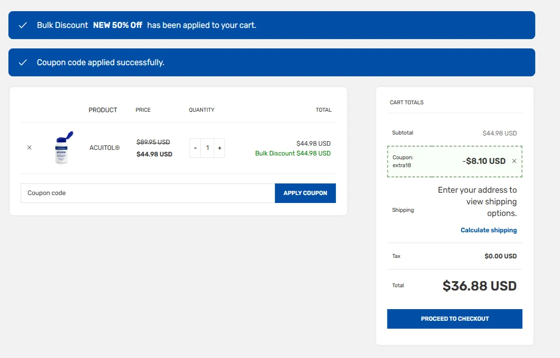Increase quantity with the plus button

219,148
